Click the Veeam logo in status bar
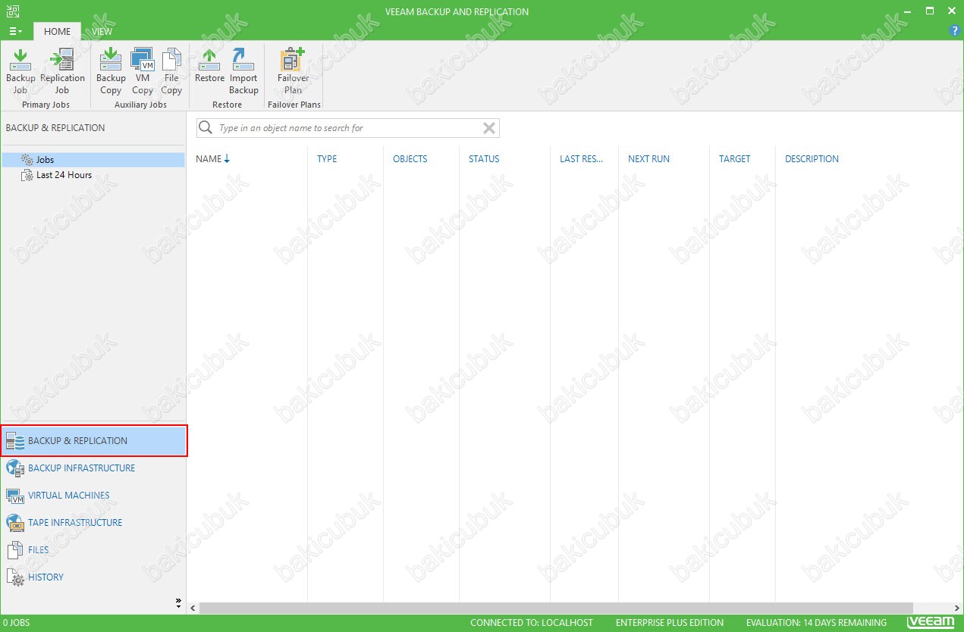 (931, 622)
